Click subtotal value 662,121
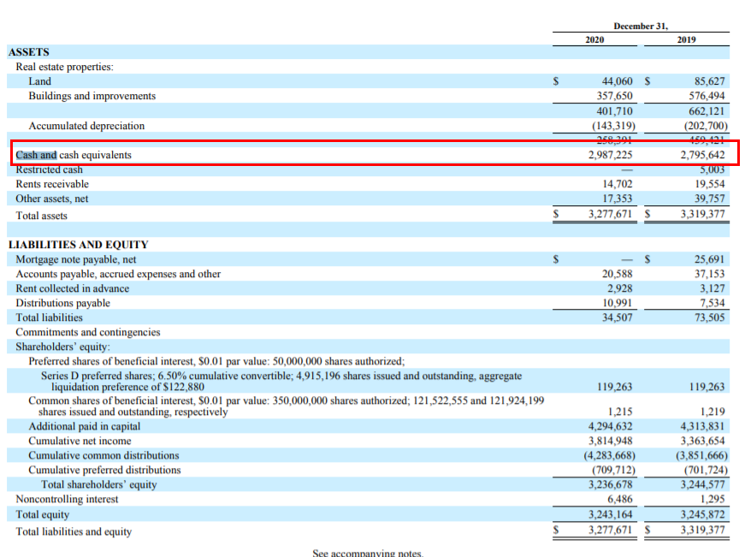The height and width of the screenshot is (557, 745). click(x=707, y=111)
